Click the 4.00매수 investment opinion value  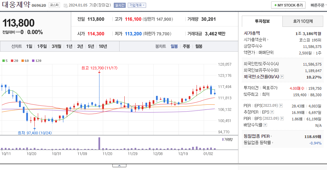coord(297,88)
